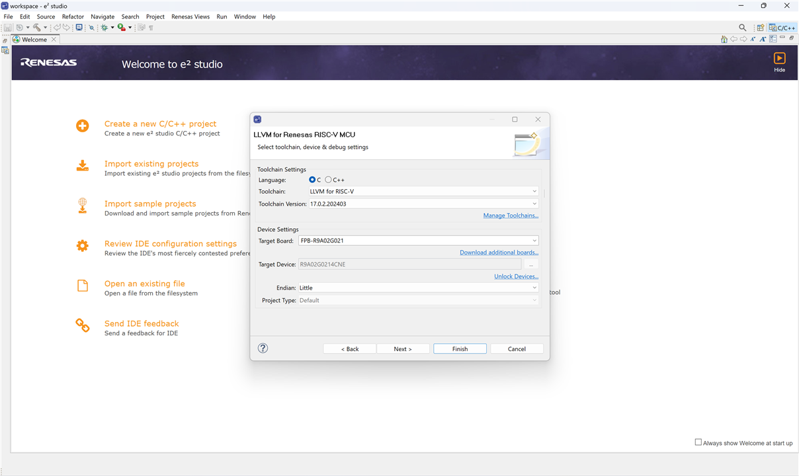The height and width of the screenshot is (476, 799).
Task: Click the gear icon for IDE configuration
Action: point(82,246)
